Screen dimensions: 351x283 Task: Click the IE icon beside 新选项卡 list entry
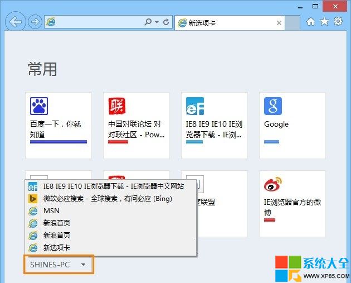point(33,248)
